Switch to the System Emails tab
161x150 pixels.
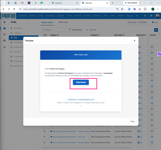(x=47, y=22)
